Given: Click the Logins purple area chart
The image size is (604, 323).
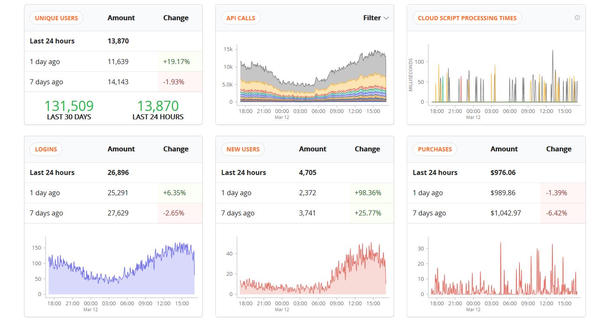Looking at the screenshot, I should 122,285.
